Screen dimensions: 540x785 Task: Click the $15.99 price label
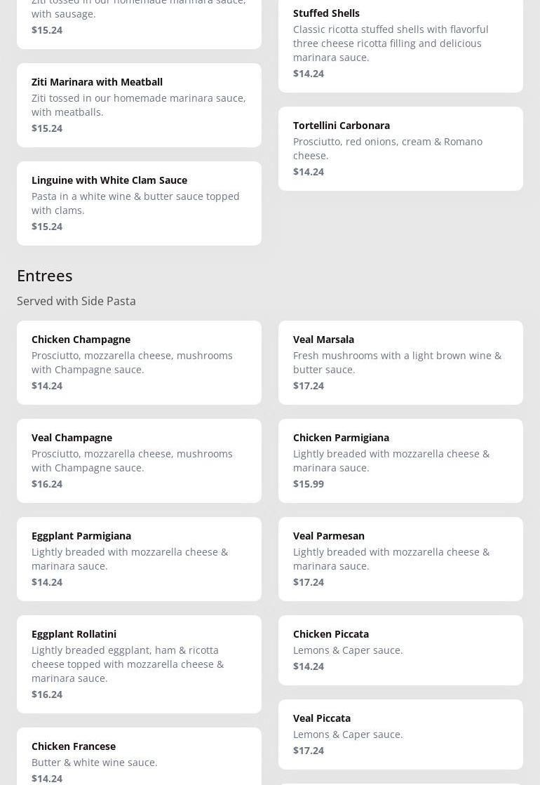click(309, 484)
